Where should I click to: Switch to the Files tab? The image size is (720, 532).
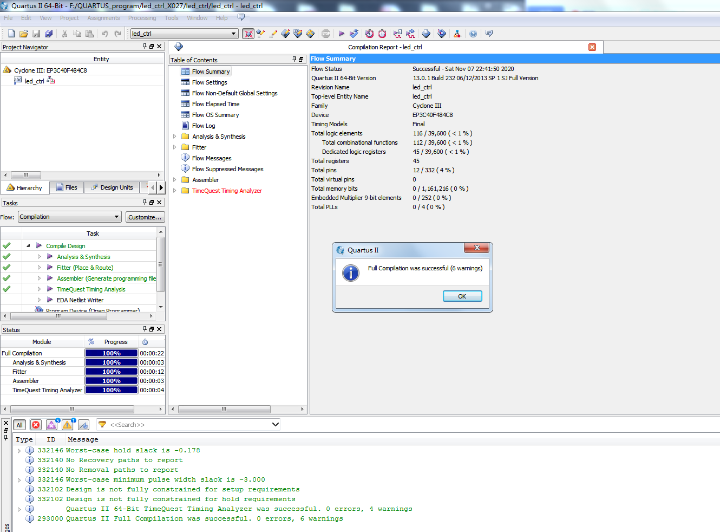(x=67, y=187)
